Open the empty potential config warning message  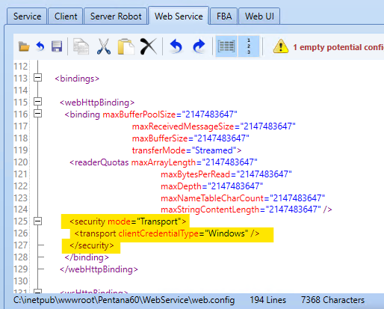pos(338,47)
